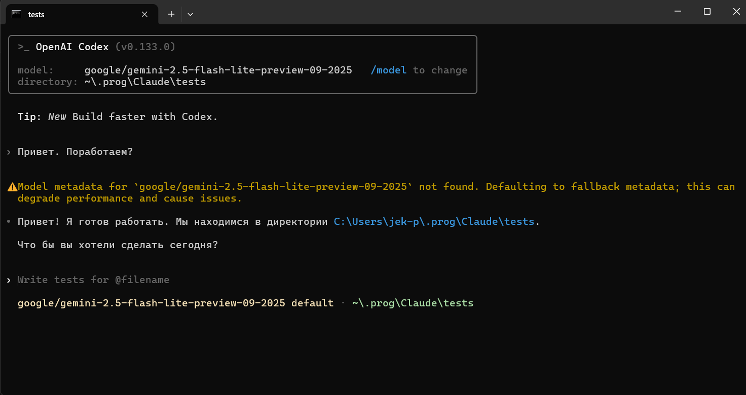The image size is (746, 395).
Task: Click the text "Что бы вы хотели сделать сегодня?"
Action: [118, 245]
